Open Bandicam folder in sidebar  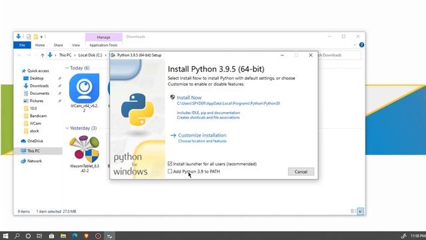point(38,116)
